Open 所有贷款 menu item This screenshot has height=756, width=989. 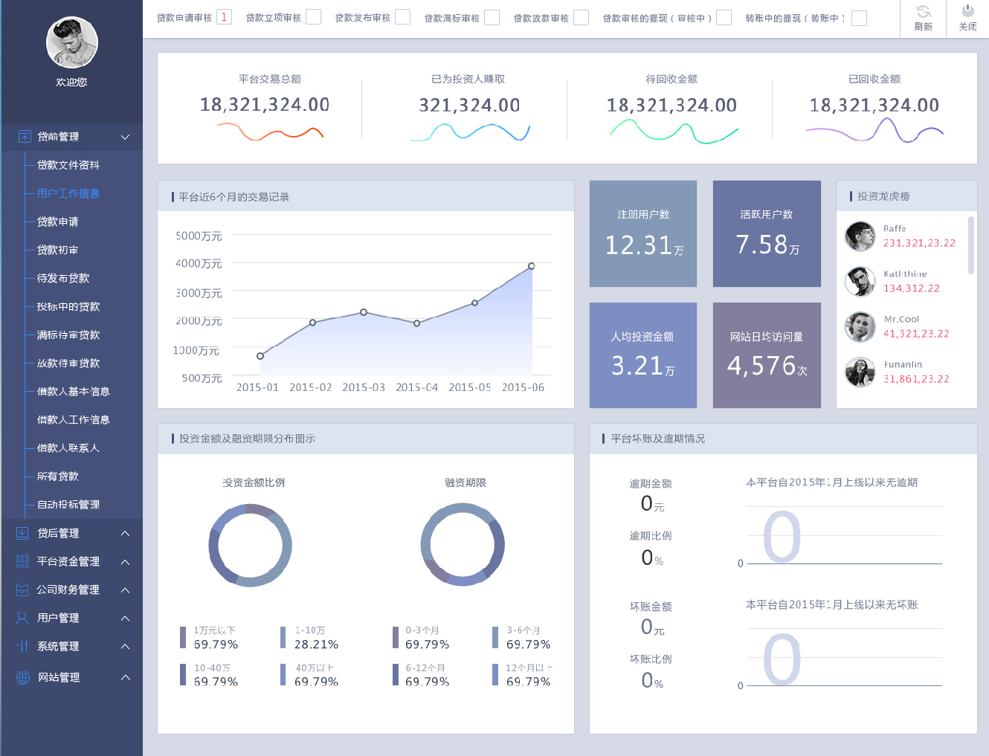pos(58,476)
